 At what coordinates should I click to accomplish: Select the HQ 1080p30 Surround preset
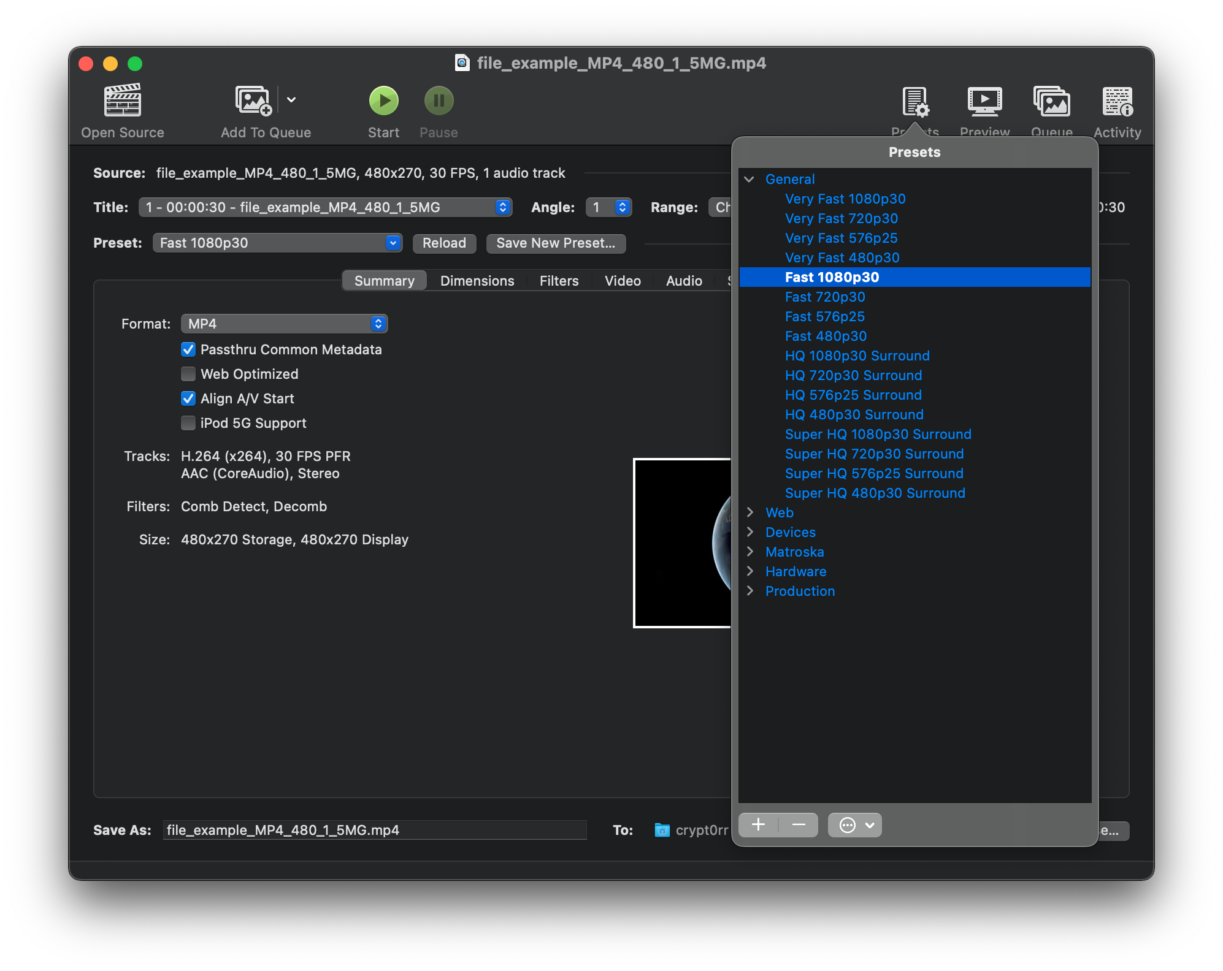(857, 356)
